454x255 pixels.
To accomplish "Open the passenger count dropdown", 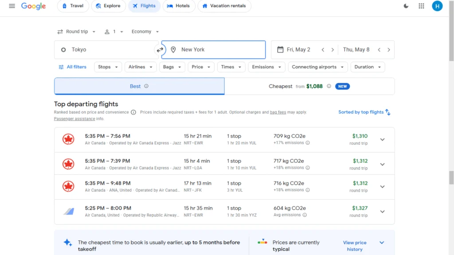I will [114, 31].
